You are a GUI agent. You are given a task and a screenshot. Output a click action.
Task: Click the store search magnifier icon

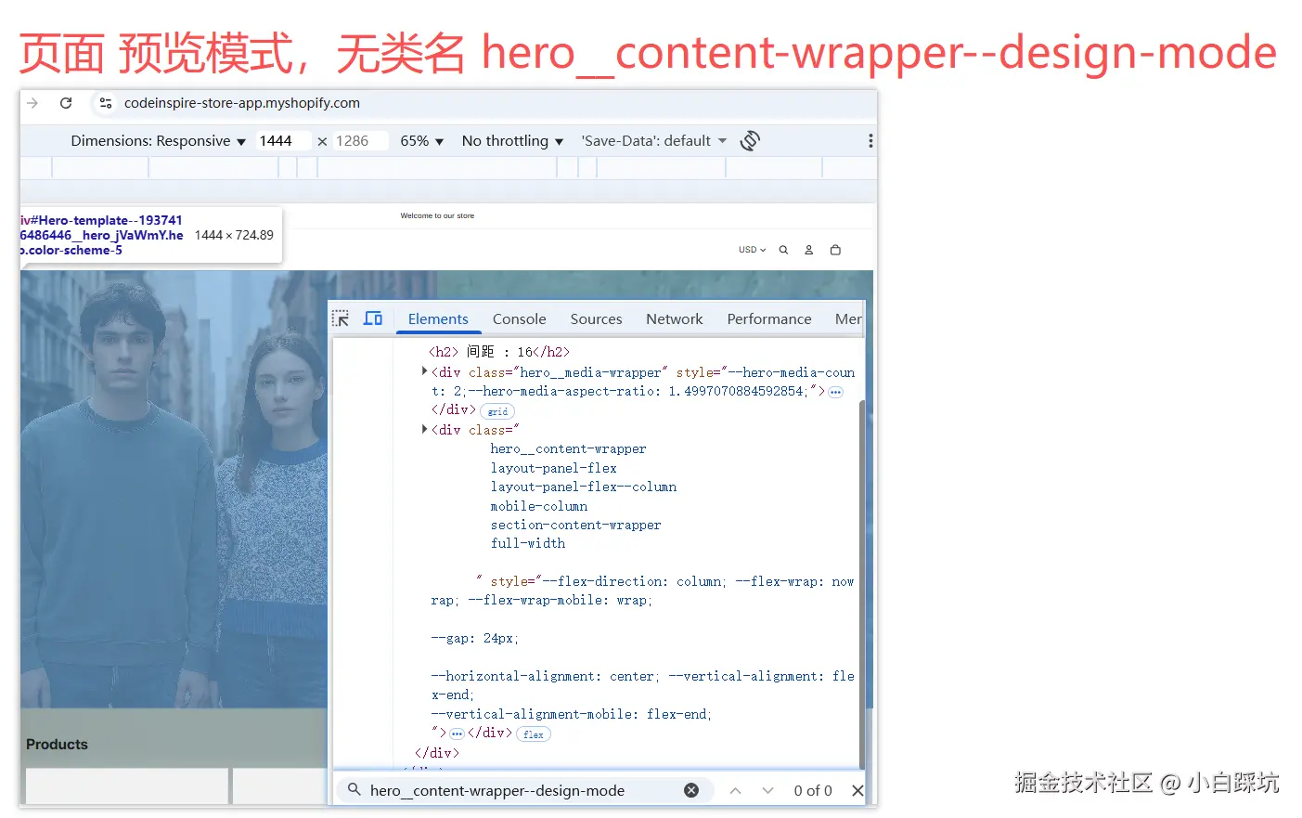tap(783, 250)
